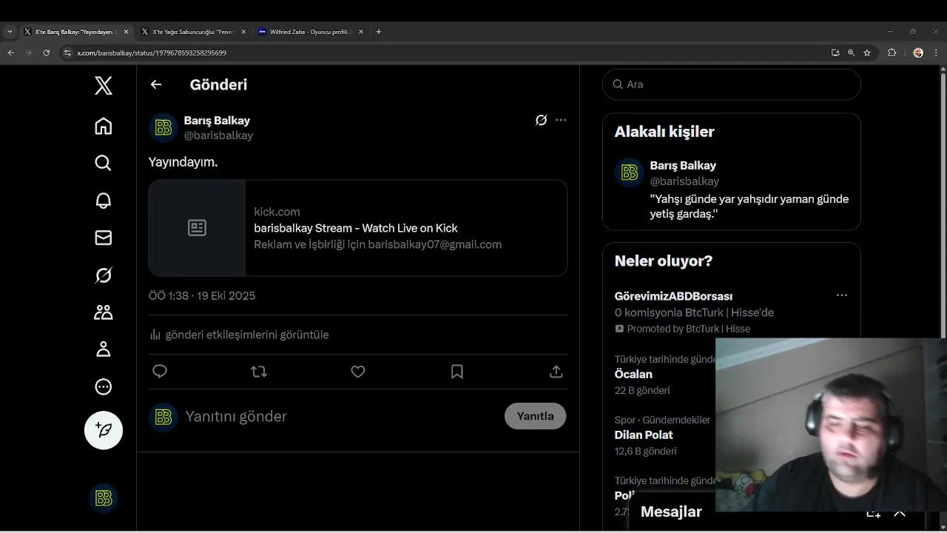This screenshot has height=533, width=947.
Task: Go back with the Gönderi arrow
Action: click(x=156, y=84)
